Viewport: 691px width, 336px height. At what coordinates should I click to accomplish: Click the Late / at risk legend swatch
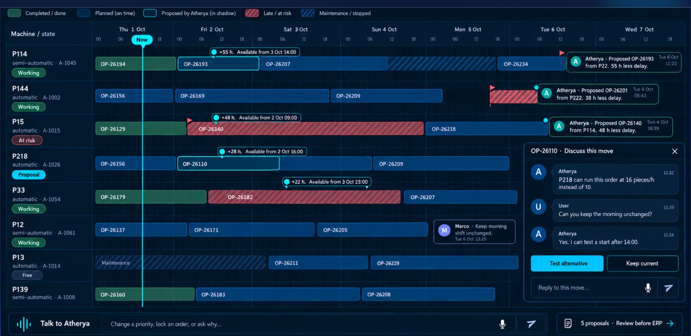[252, 13]
